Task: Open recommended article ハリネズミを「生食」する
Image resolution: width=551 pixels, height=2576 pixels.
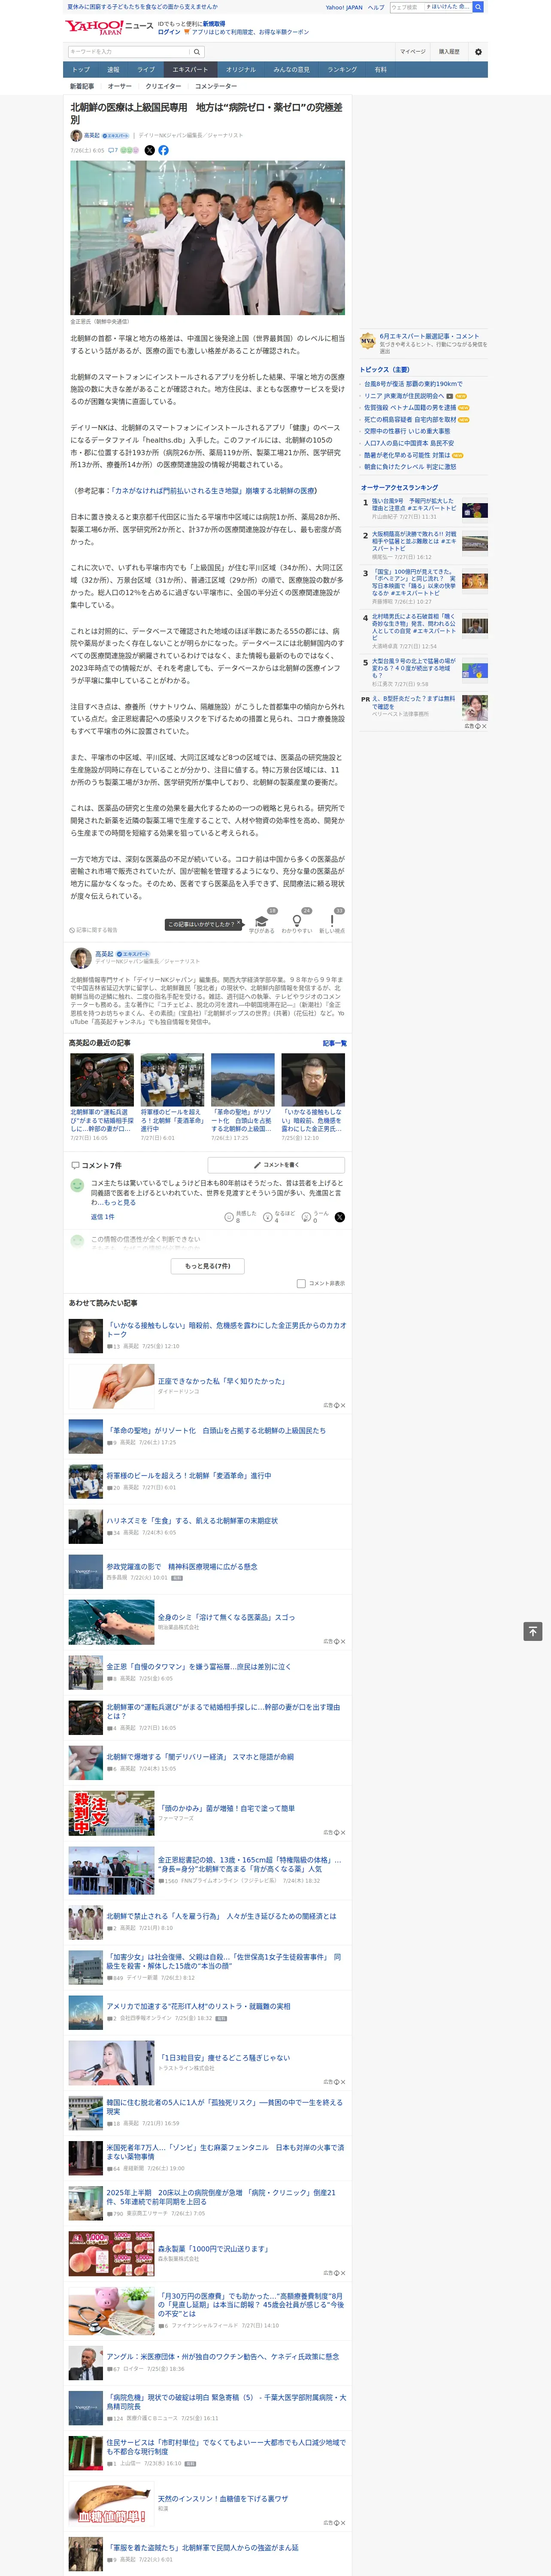Action: (x=192, y=1521)
